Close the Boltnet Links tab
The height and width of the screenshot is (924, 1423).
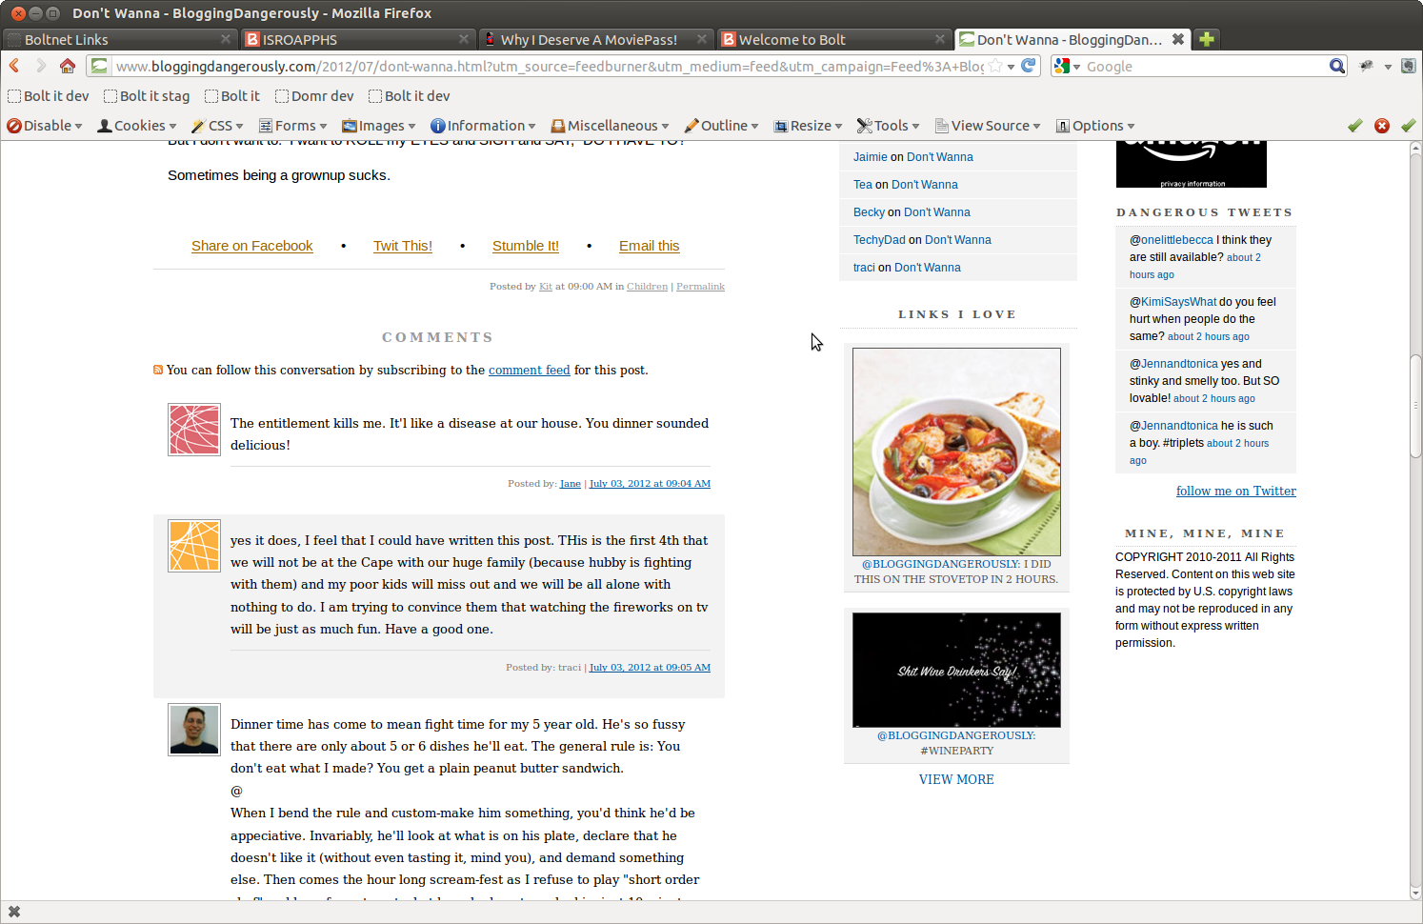[x=226, y=39]
